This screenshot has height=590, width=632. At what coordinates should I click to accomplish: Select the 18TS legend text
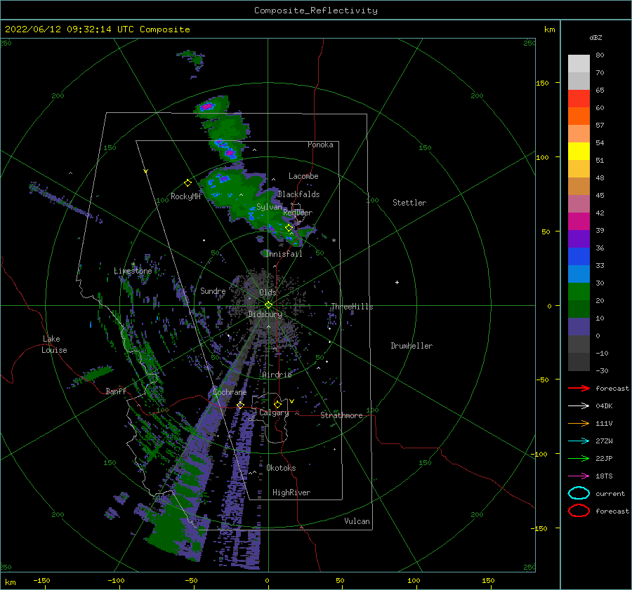point(604,476)
